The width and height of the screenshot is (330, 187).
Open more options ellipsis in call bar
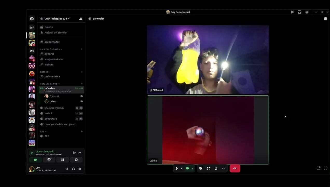[224, 168]
